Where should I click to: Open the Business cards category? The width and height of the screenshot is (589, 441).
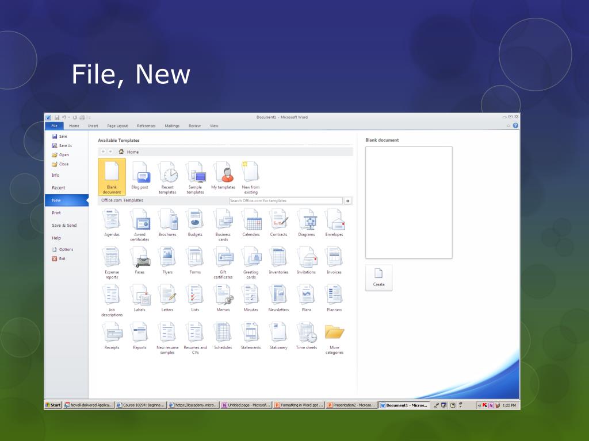[223, 225]
